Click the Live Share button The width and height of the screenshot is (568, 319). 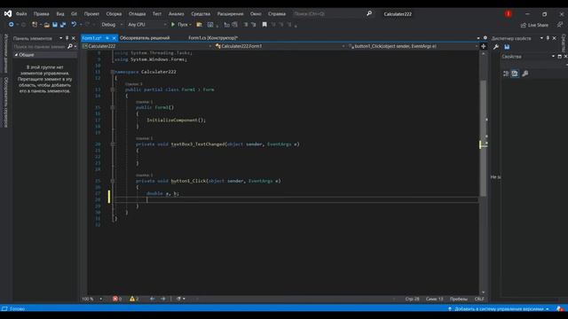534,25
